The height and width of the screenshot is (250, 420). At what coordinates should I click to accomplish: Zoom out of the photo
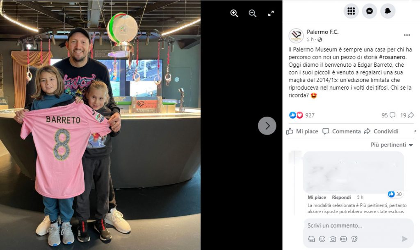252,14
